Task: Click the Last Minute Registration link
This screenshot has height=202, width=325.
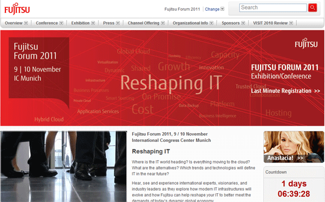Action: 285,91
